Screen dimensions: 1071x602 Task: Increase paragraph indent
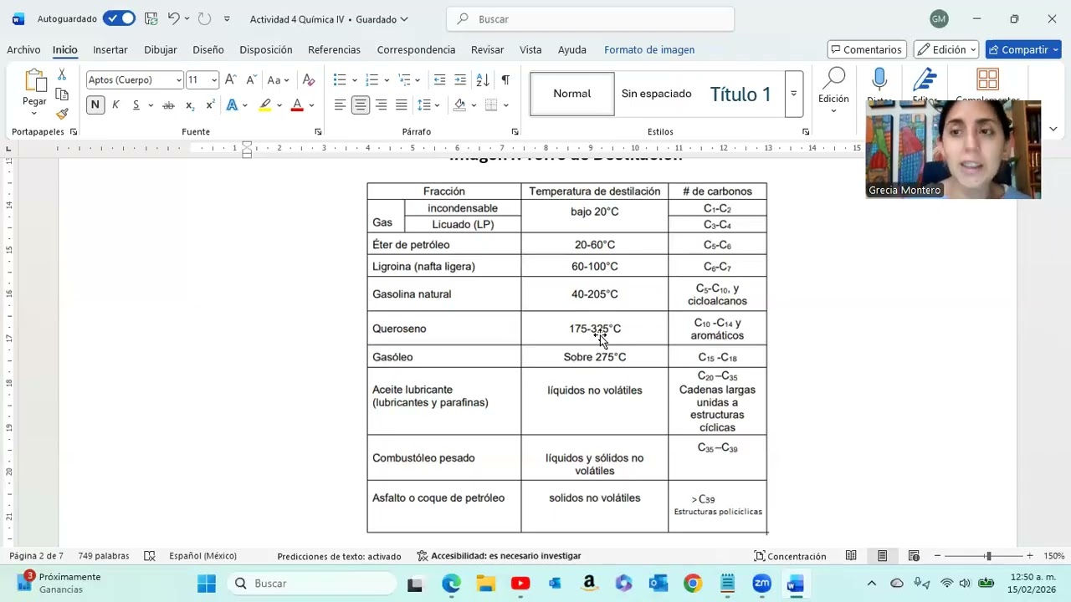459,79
